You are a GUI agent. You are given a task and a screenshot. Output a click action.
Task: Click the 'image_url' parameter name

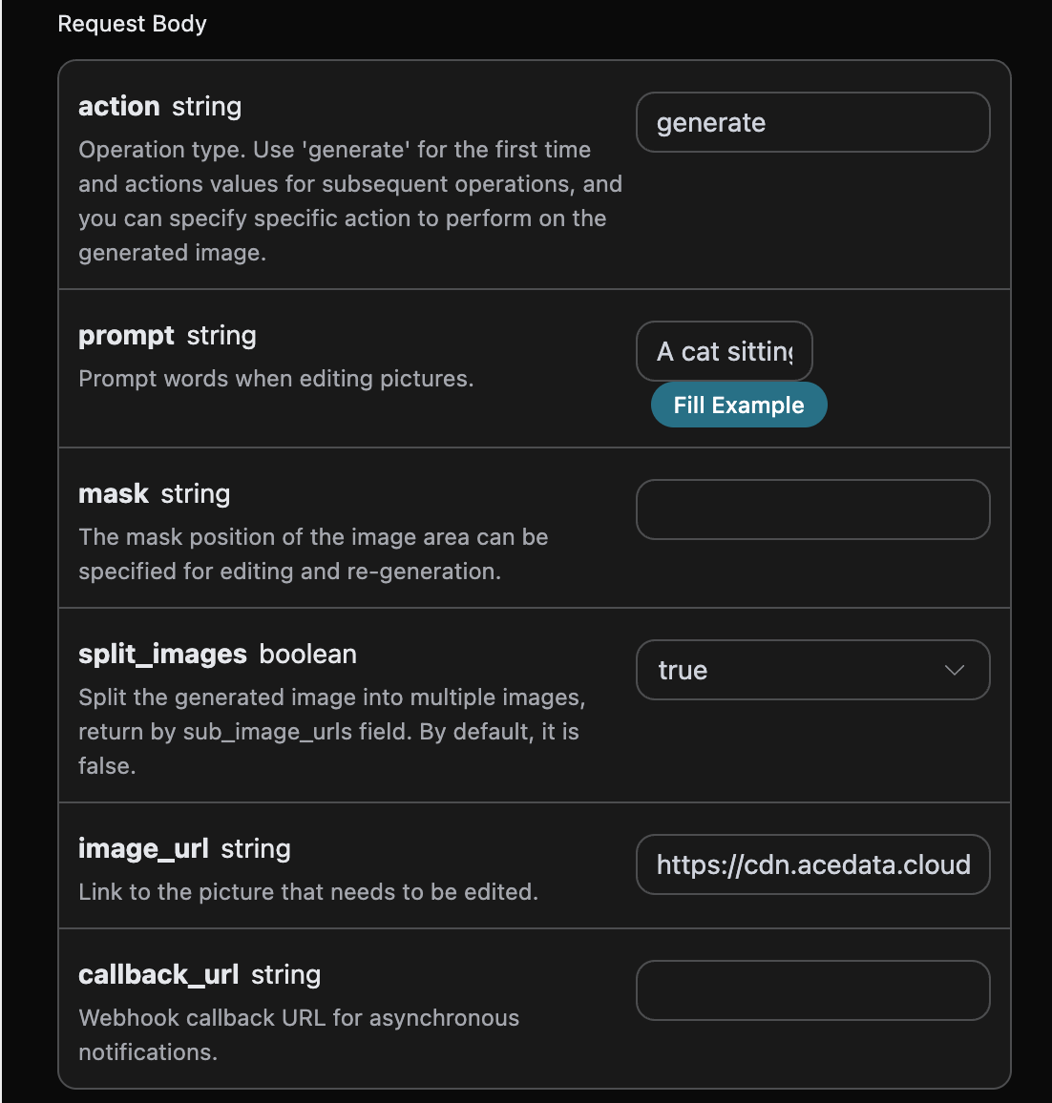click(143, 848)
